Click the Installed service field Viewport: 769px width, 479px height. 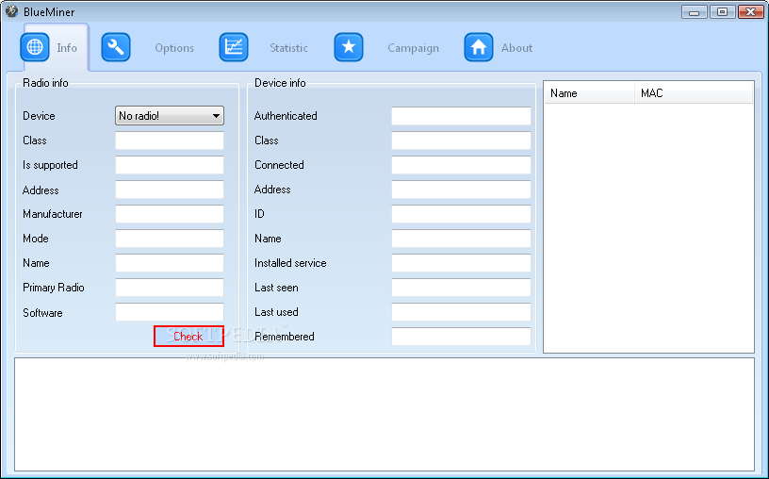coord(461,263)
